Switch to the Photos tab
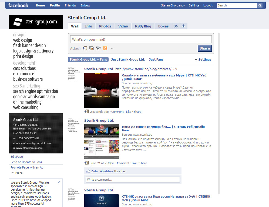Screen dimensions: 269x207 coord(105,26)
